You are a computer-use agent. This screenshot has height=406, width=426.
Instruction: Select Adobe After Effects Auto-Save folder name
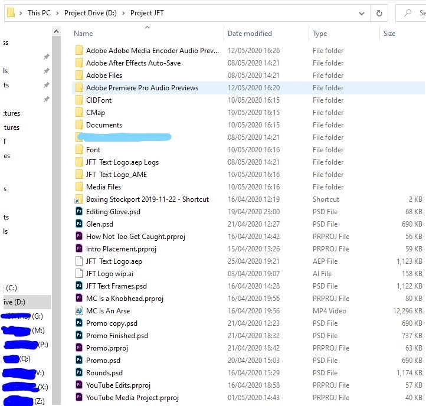pos(133,63)
